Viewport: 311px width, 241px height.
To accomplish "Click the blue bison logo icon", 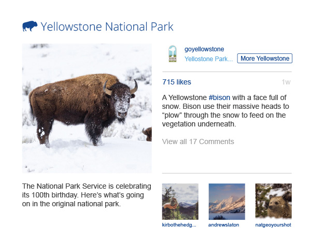I will (30, 26).
